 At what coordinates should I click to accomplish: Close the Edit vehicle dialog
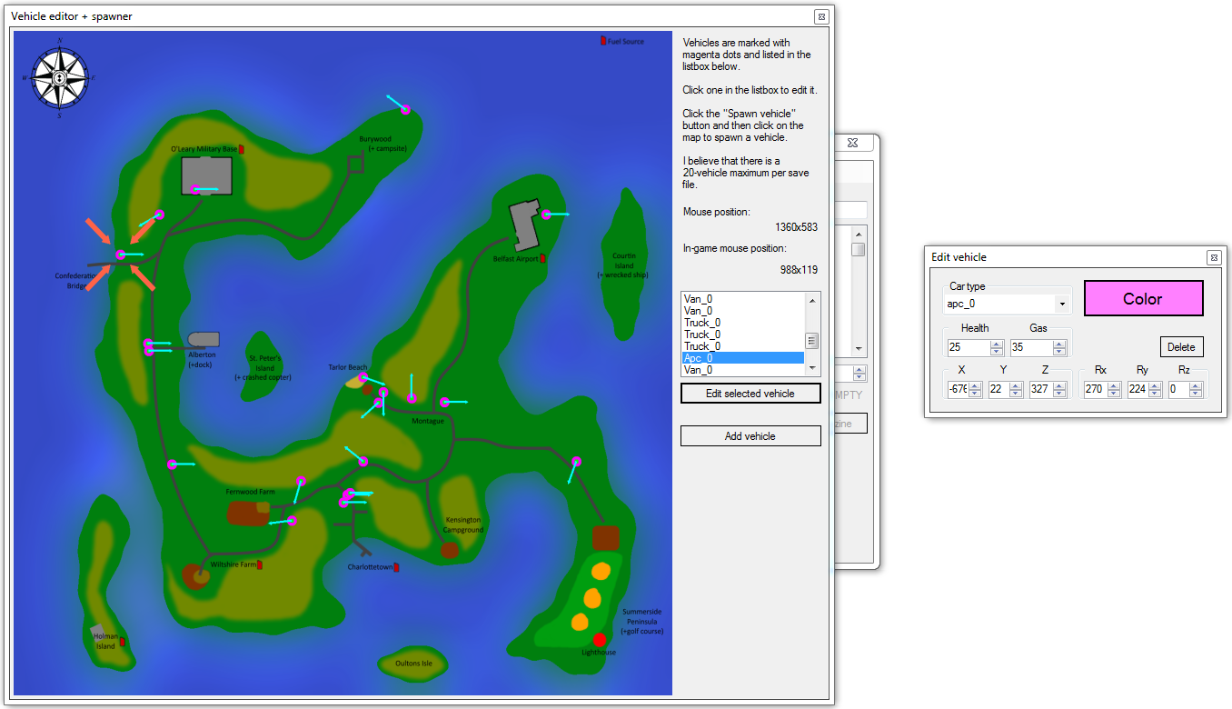click(1213, 257)
